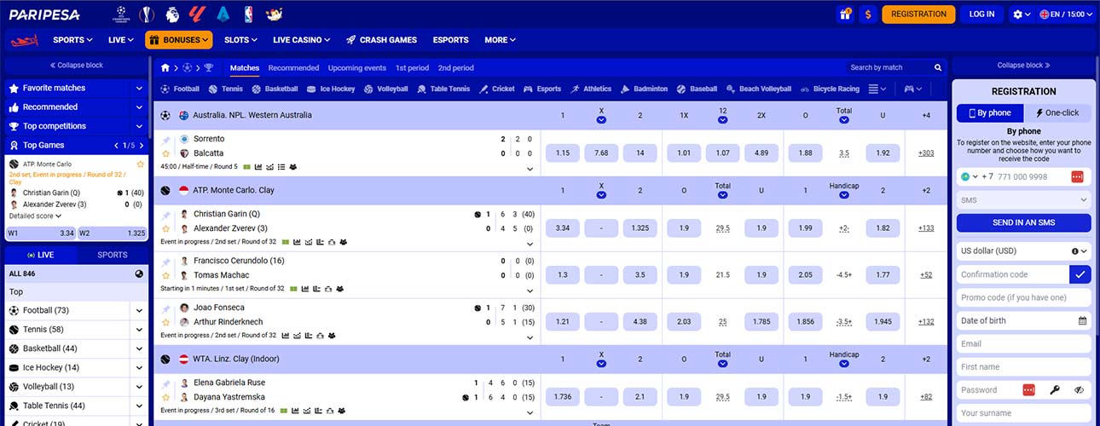Pin the Sorrento match
The width and height of the screenshot is (1100, 426).
pos(165,139)
